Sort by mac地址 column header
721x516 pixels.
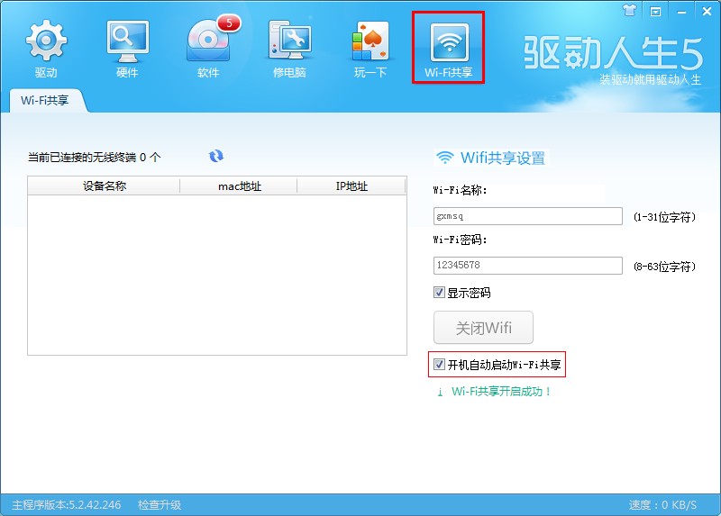click(x=239, y=186)
